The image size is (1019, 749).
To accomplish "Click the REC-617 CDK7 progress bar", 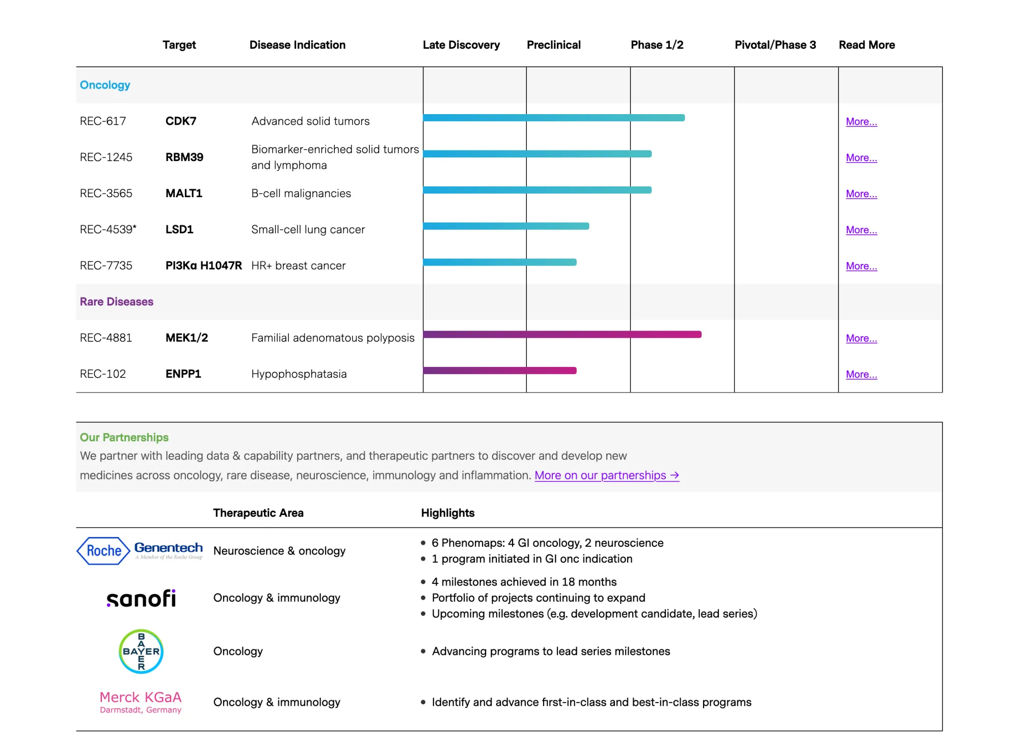I will [553, 118].
